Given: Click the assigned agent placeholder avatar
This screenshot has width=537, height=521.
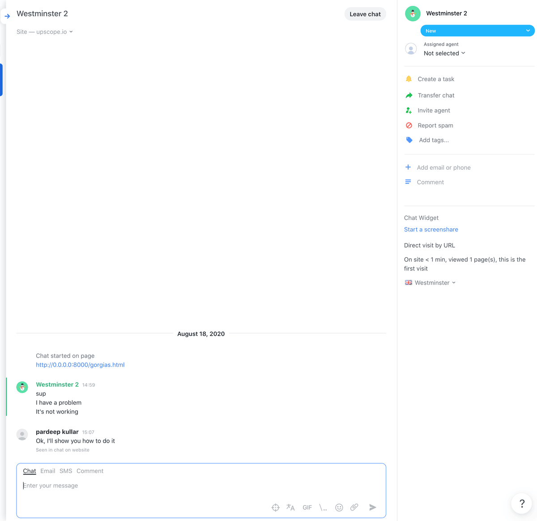Looking at the screenshot, I should coord(411,49).
